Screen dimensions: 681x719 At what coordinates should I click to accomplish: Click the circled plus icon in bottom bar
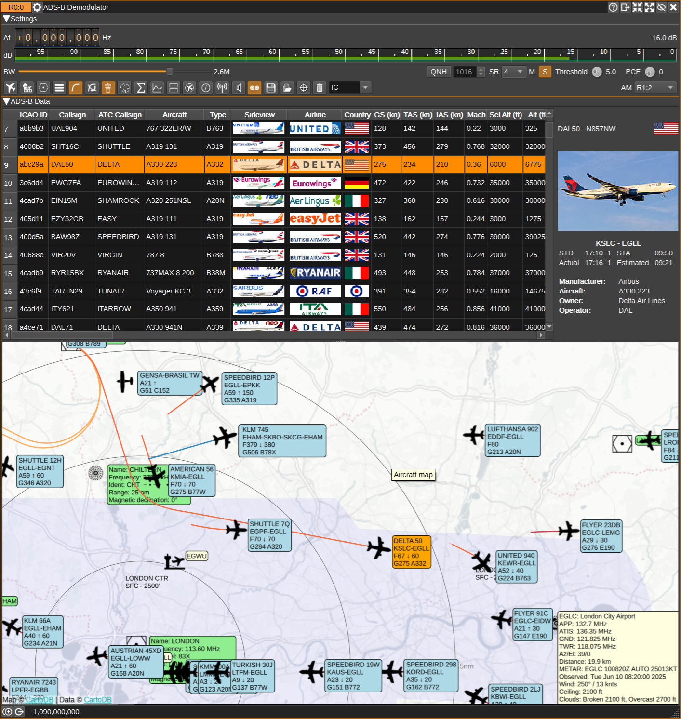point(7,712)
